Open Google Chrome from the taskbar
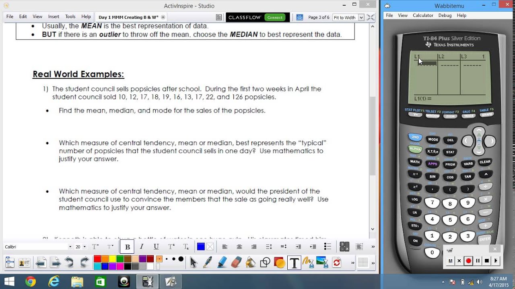Image resolution: width=515 pixels, height=289 pixels. (x=31, y=282)
